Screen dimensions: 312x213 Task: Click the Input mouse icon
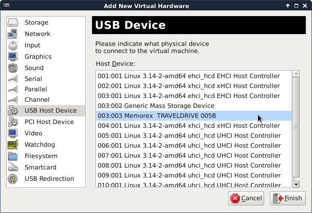[x=13, y=45]
